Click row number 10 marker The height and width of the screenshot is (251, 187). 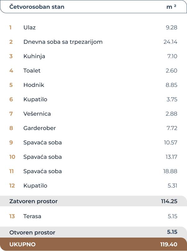click(x=12, y=157)
